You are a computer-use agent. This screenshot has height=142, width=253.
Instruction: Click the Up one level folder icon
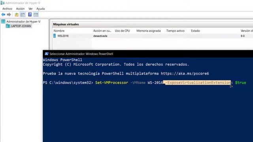(x=17, y=15)
